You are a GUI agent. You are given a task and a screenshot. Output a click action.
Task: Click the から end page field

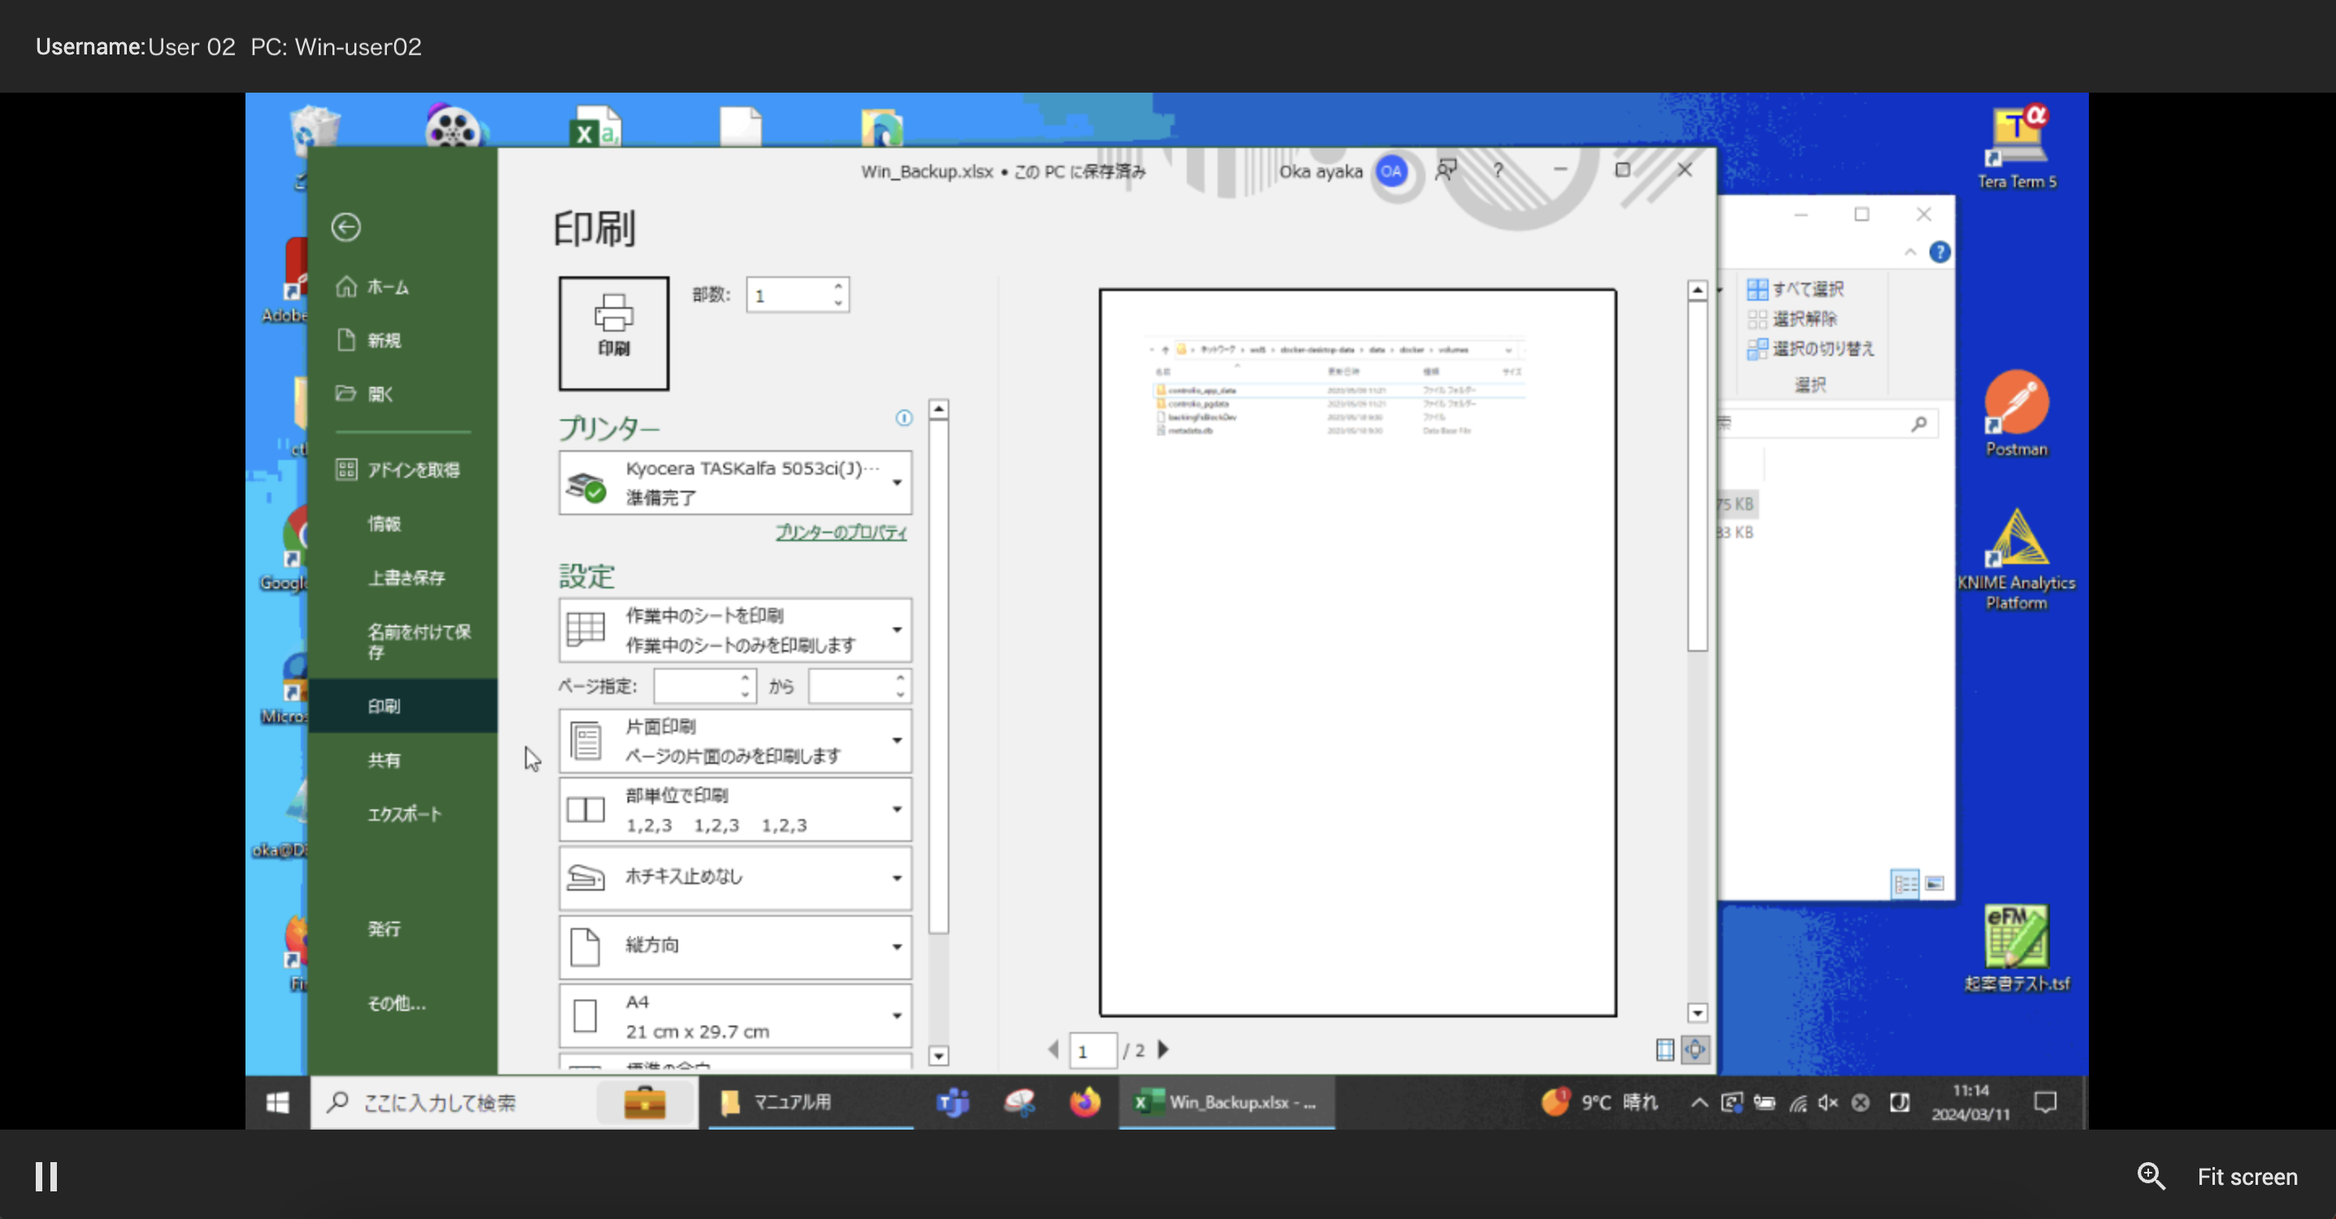coord(851,686)
